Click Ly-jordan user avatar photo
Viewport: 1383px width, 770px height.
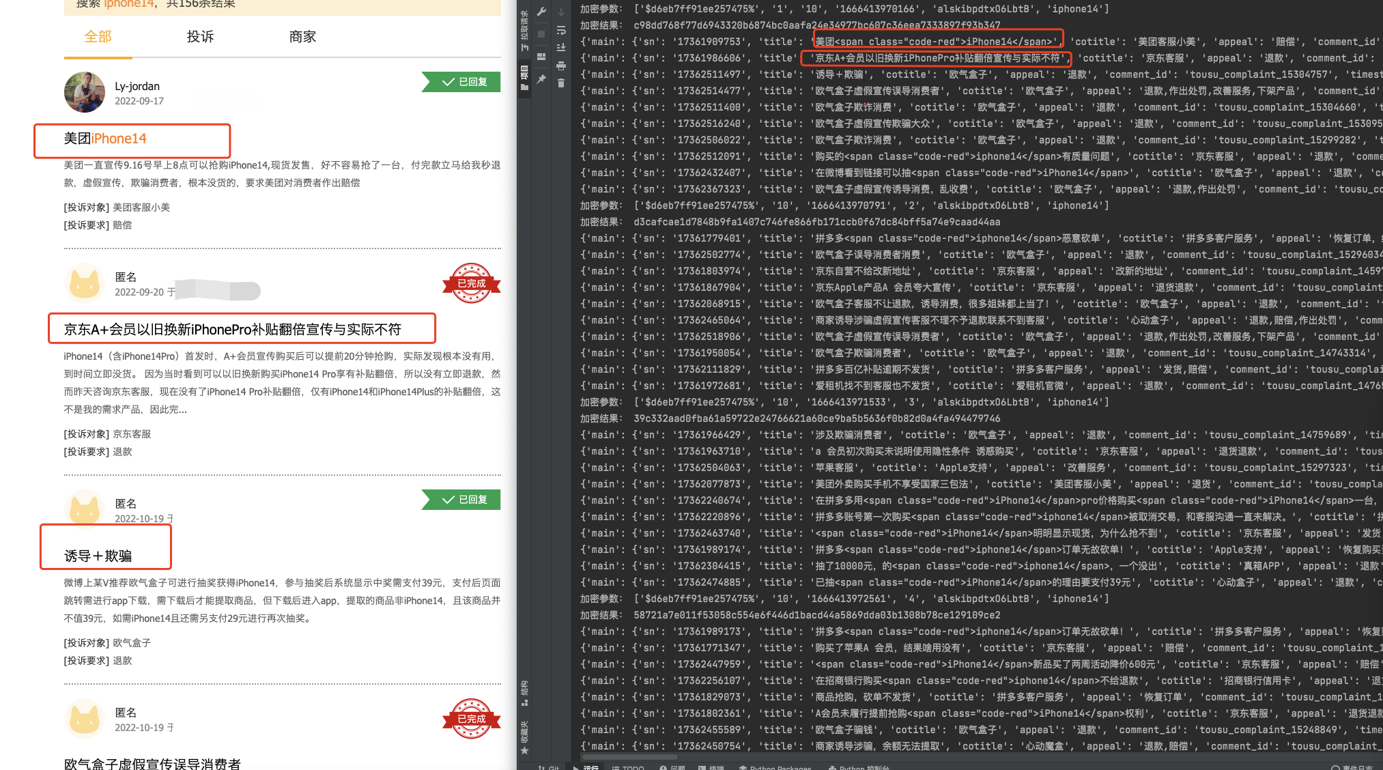point(85,92)
